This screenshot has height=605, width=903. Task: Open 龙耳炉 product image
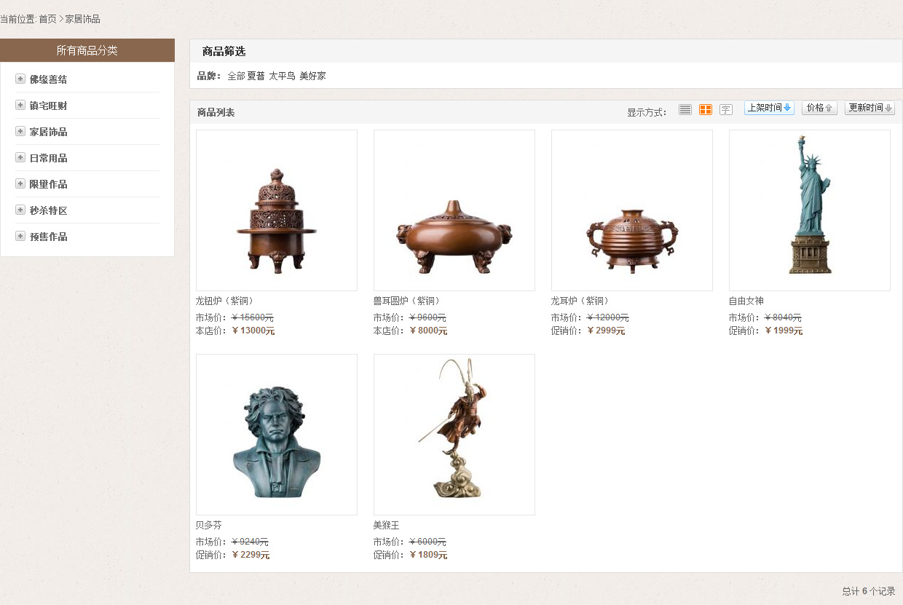[x=632, y=210]
